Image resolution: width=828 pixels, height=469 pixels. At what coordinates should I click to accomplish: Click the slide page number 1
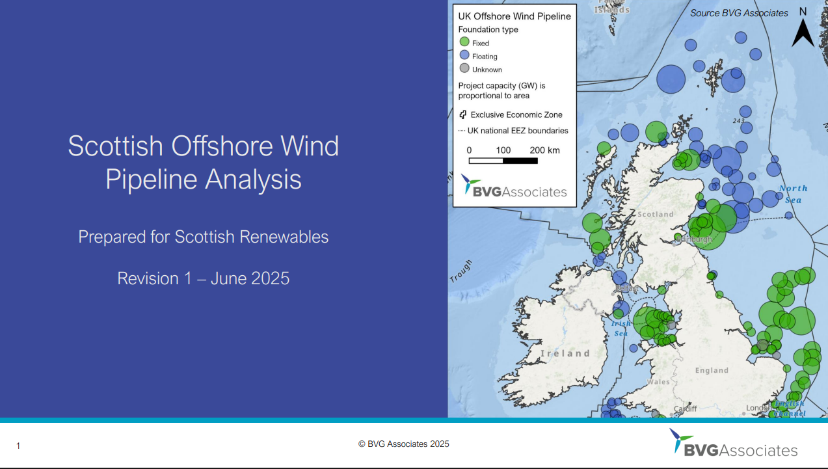18,446
